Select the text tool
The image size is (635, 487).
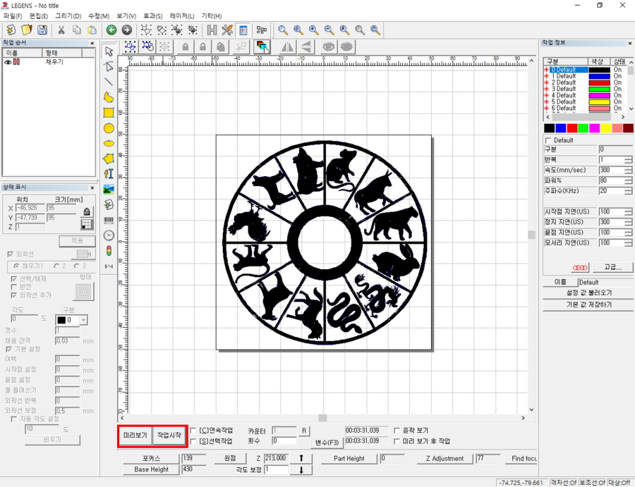109,174
